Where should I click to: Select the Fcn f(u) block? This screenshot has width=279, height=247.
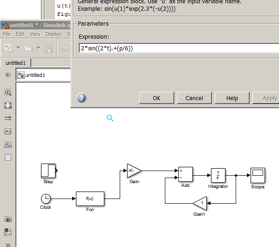pyautogui.click(x=90, y=199)
